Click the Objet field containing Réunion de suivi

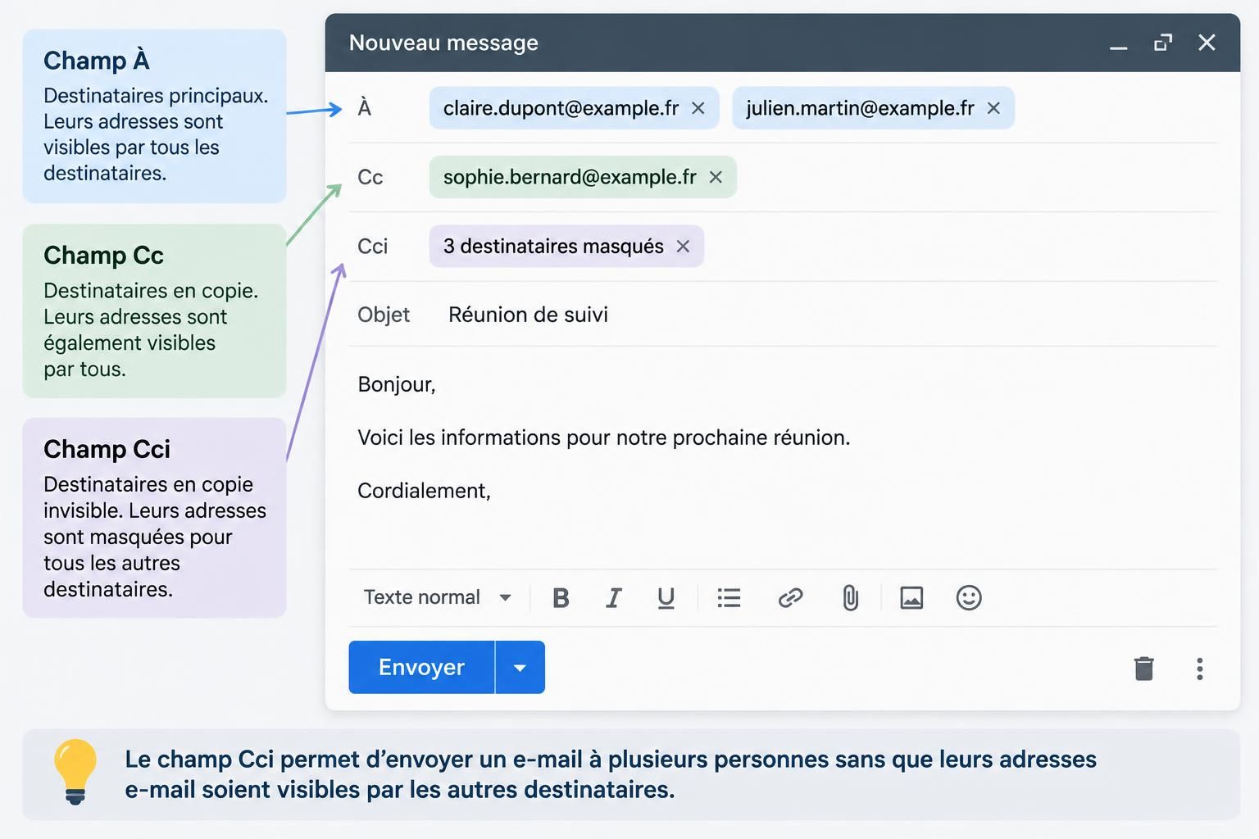pos(783,315)
